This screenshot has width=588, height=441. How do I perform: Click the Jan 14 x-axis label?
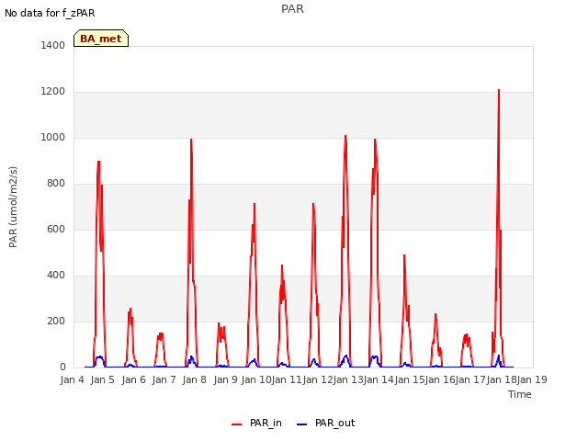pyautogui.click(x=379, y=379)
